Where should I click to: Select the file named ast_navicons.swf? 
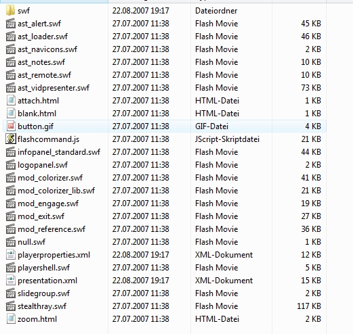(47, 49)
